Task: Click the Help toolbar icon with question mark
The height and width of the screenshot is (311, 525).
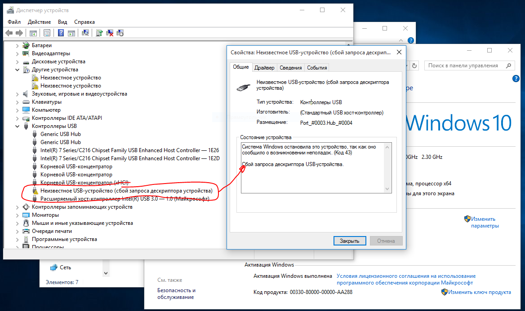Action: [x=60, y=33]
